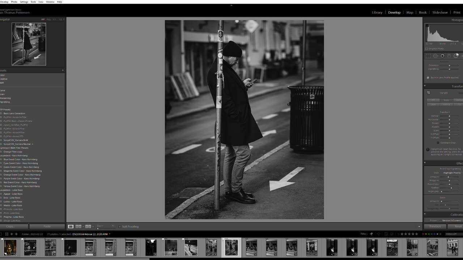Click the Paste settings button
Image resolution: width=463 pixels, height=260 pixels.
tap(47, 226)
